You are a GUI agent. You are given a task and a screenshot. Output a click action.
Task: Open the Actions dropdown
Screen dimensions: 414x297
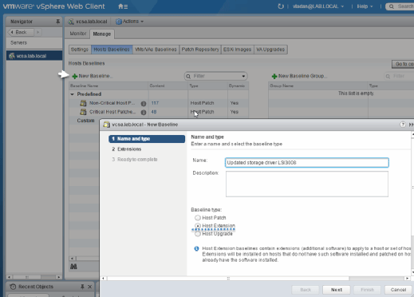[130, 22]
